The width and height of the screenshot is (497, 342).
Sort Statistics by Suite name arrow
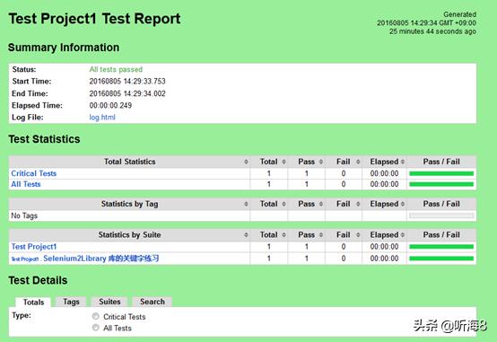click(x=246, y=235)
